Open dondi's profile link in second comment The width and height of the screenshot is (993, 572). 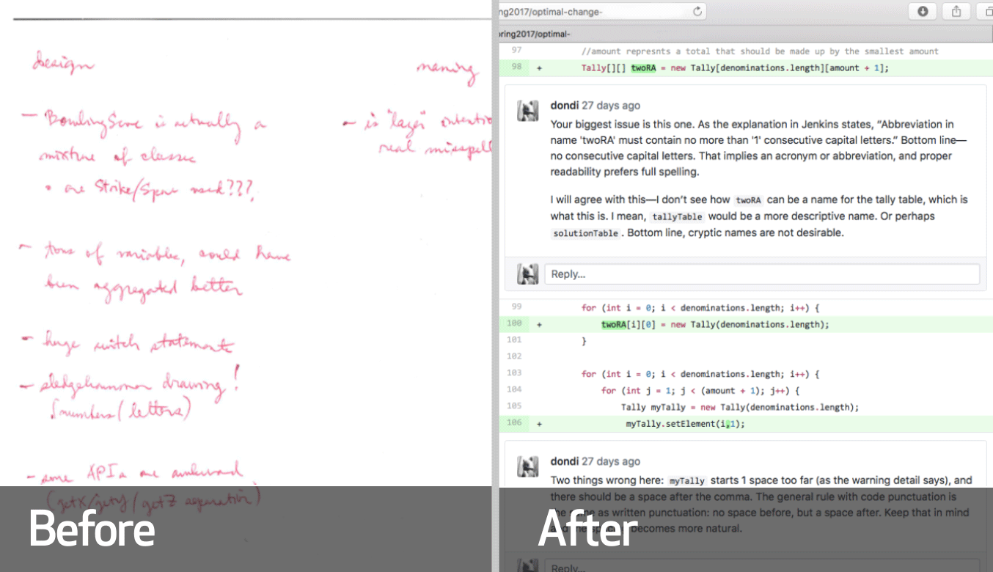[x=564, y=461]
